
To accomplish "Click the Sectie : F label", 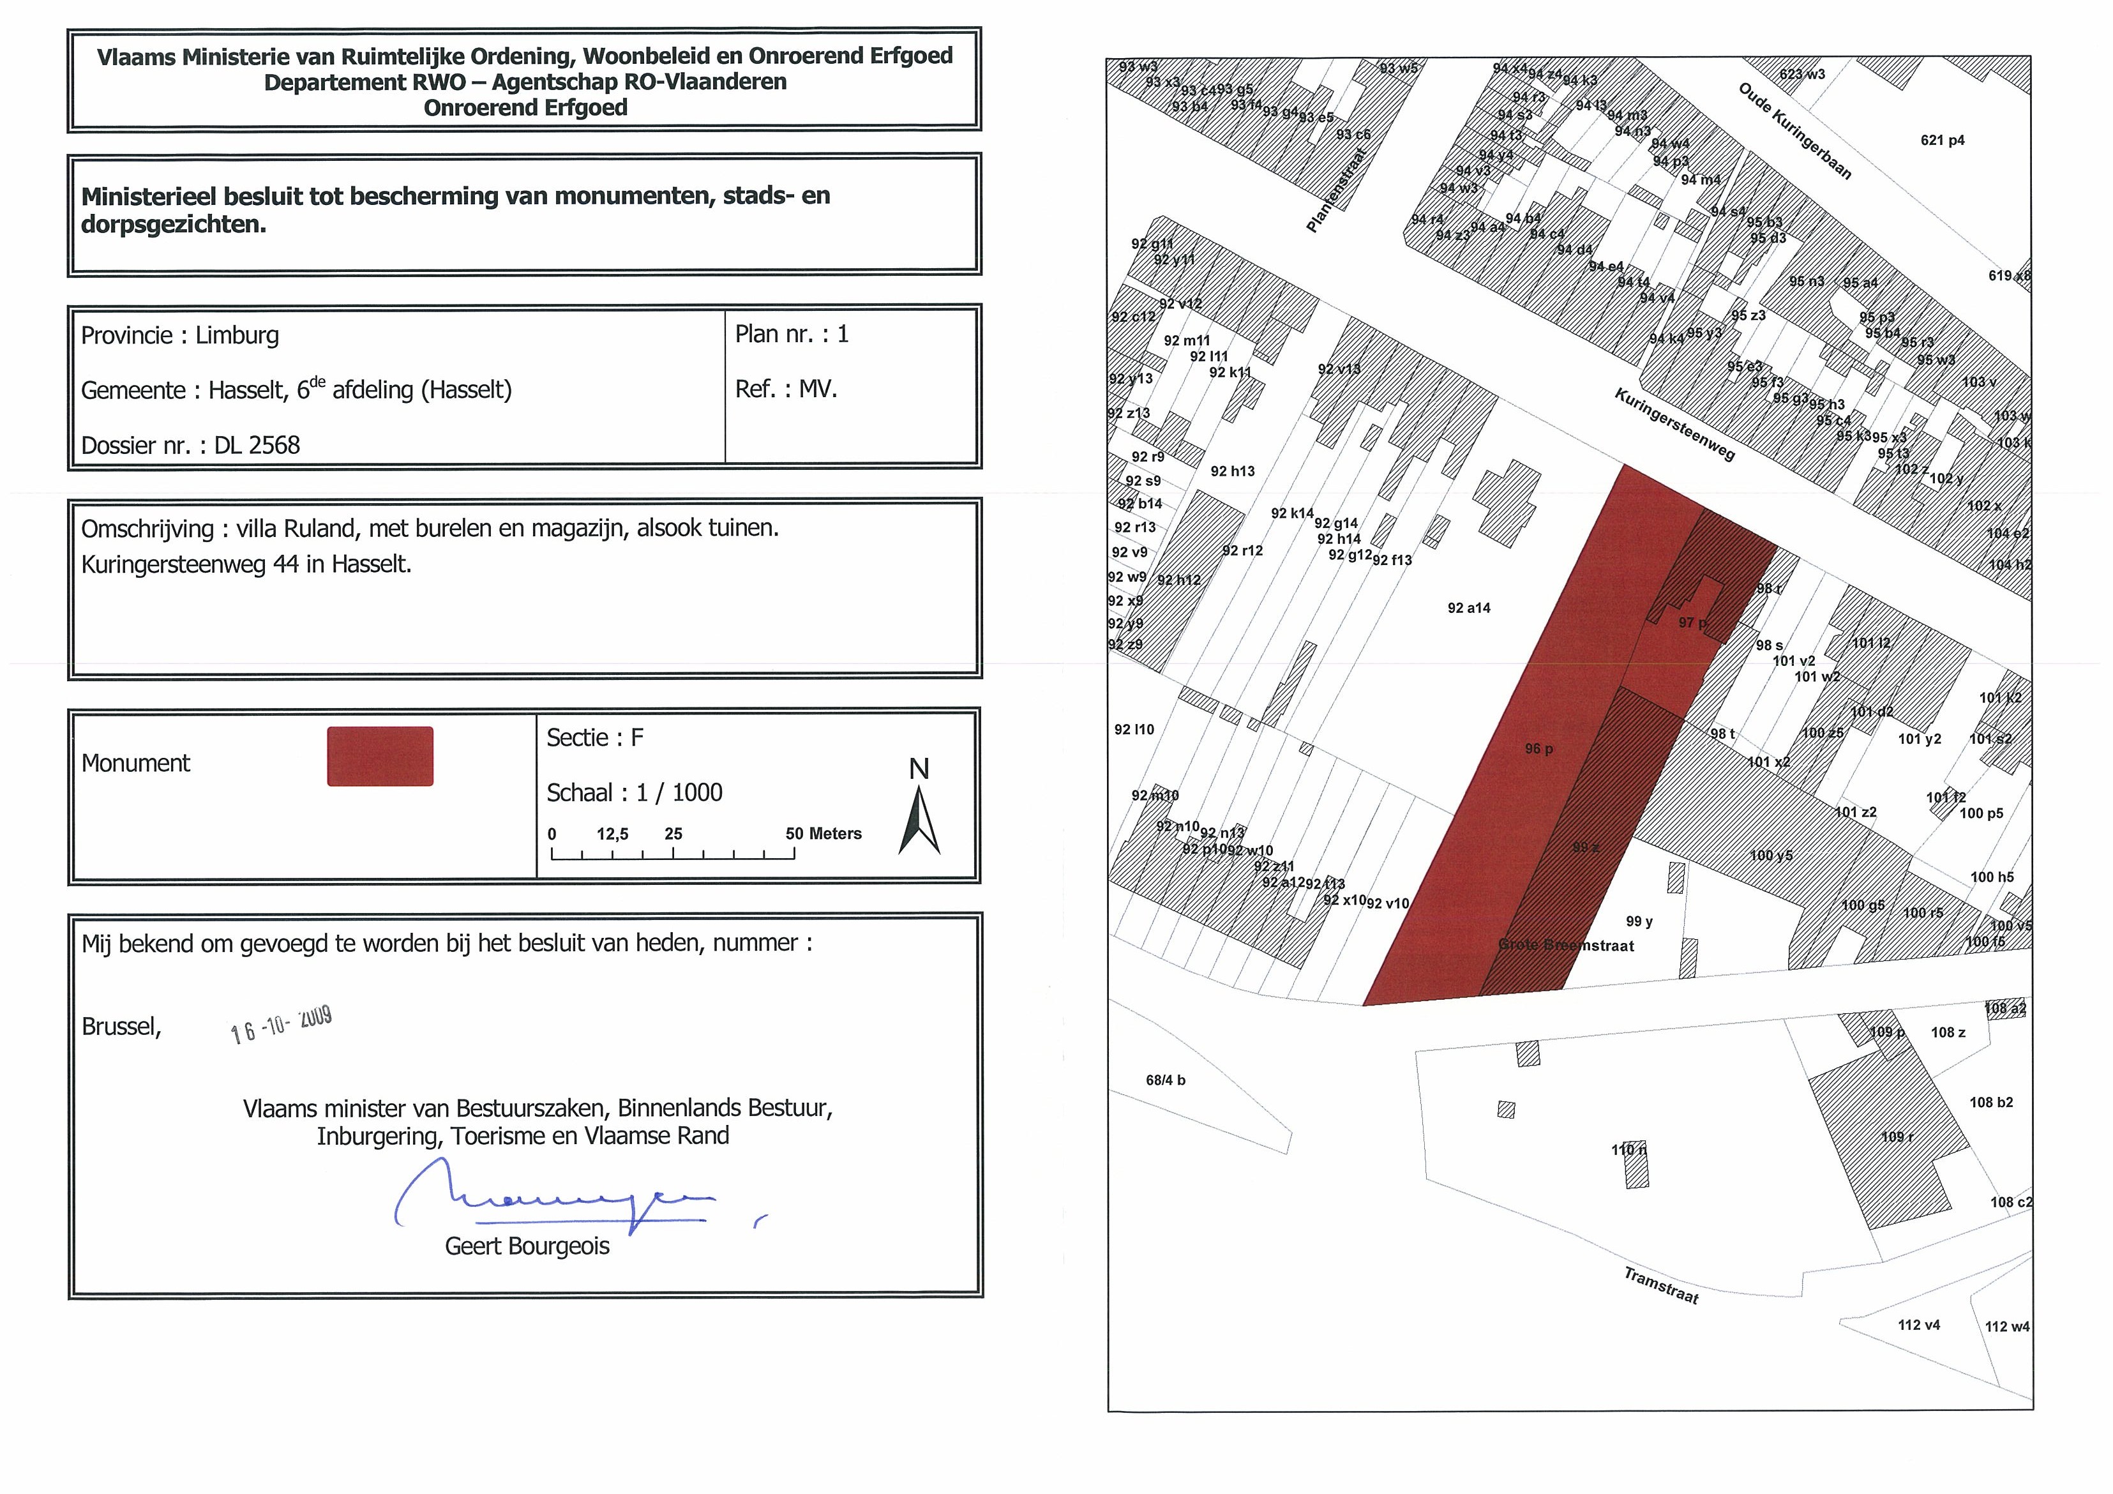I will click(594, 738).
